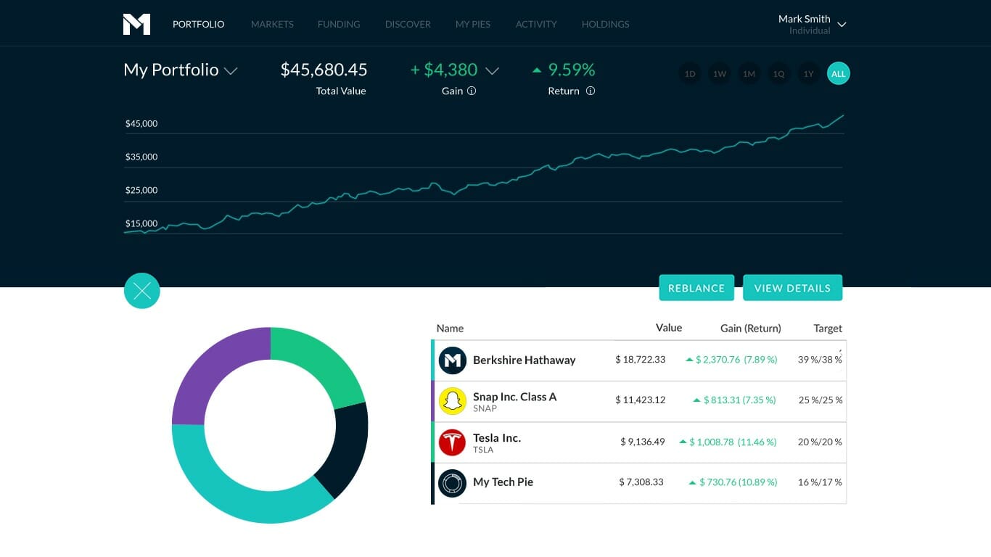Open My Tech Pie via its pie icon
991x557 pixels.
(452, 482)
